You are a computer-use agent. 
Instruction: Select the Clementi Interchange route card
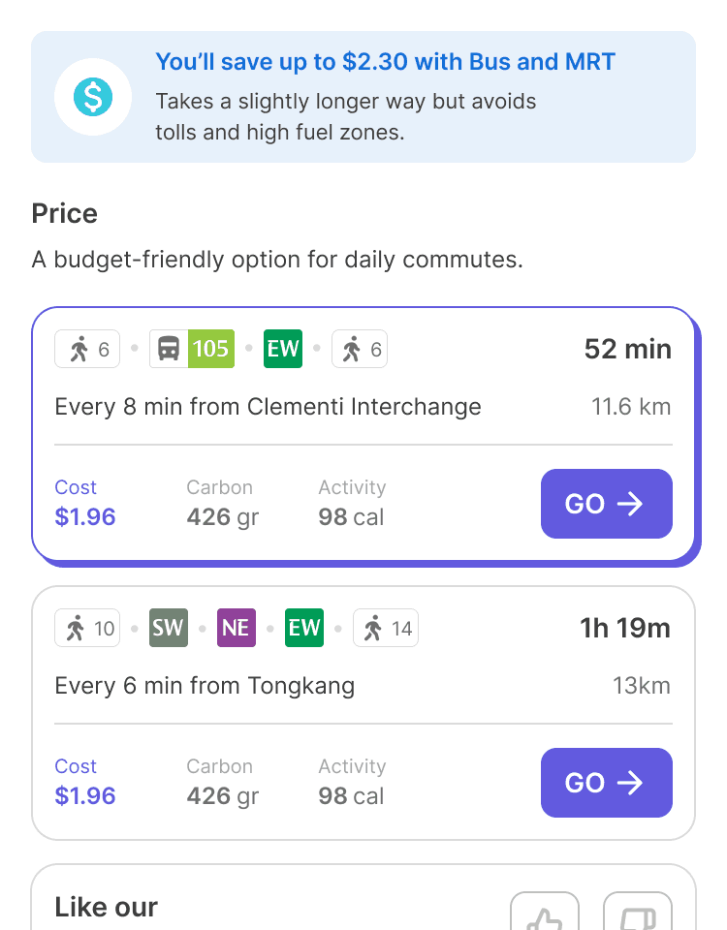coord(363,434)
